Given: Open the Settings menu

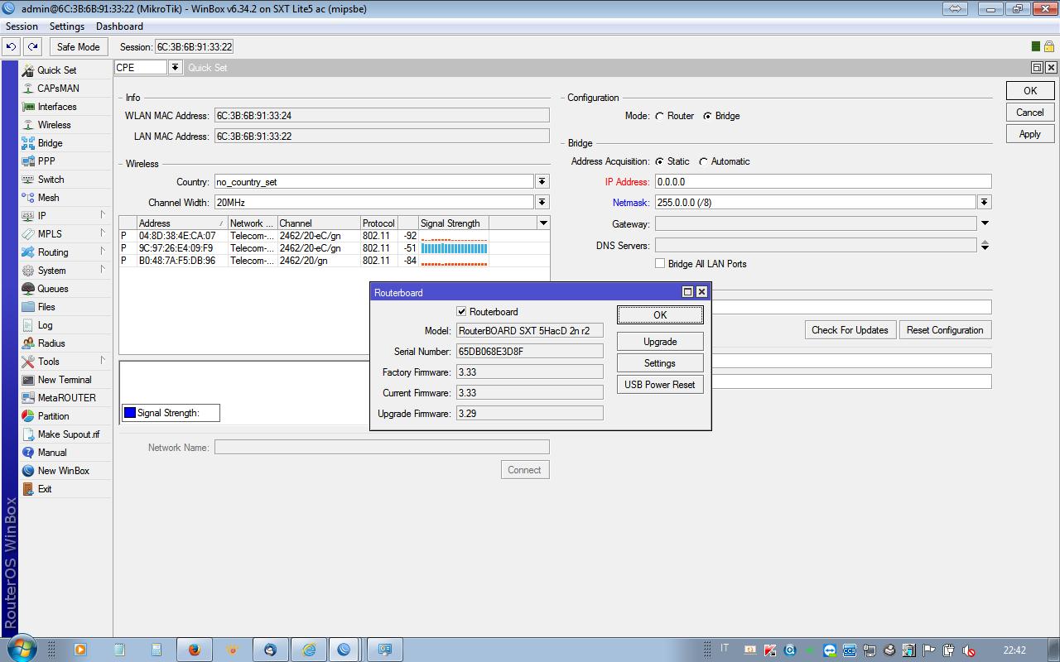Looking at the screenshot, I should 67,26.
